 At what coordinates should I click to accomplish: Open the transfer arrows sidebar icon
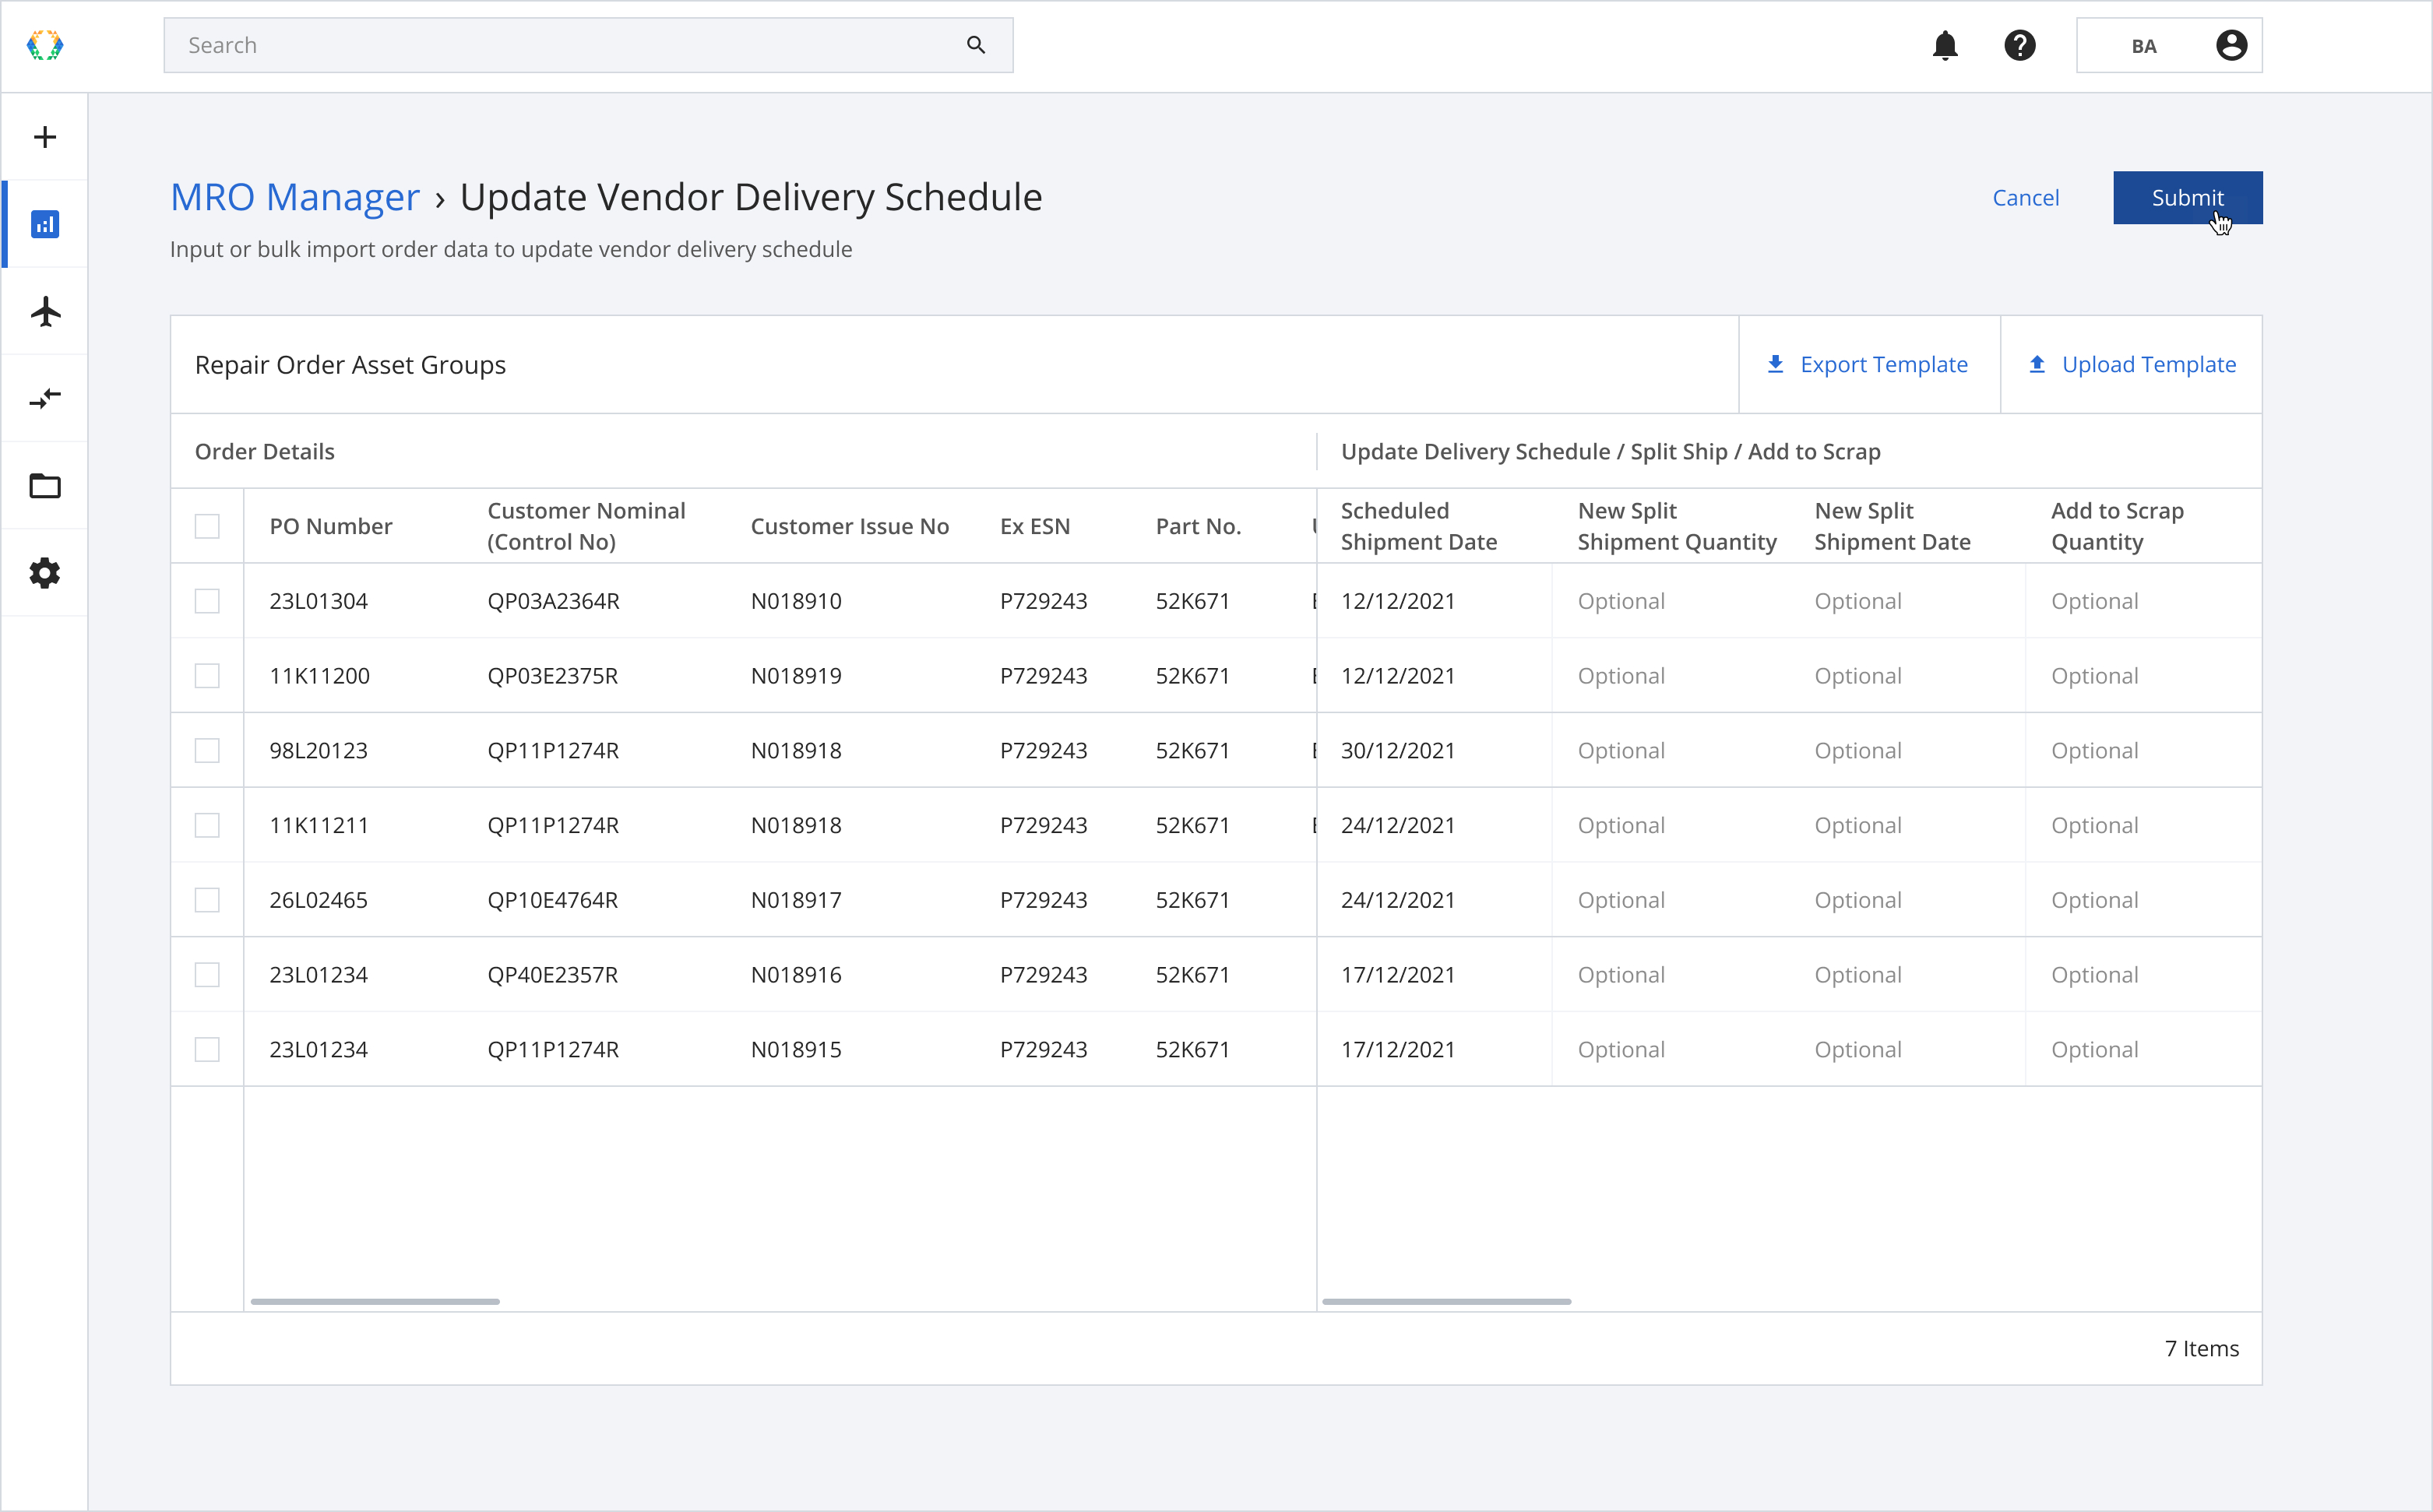pyautogui.click(x=45, y=398)
